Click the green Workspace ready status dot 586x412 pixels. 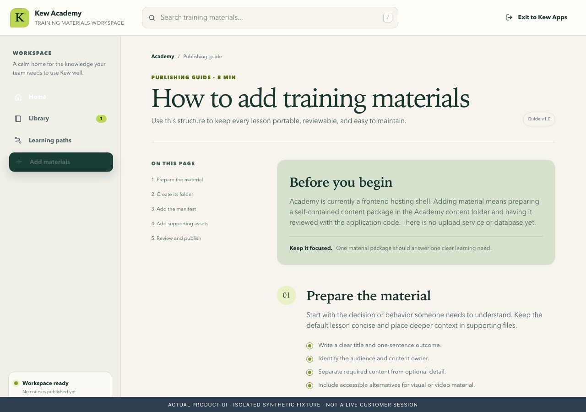[16, 383]
